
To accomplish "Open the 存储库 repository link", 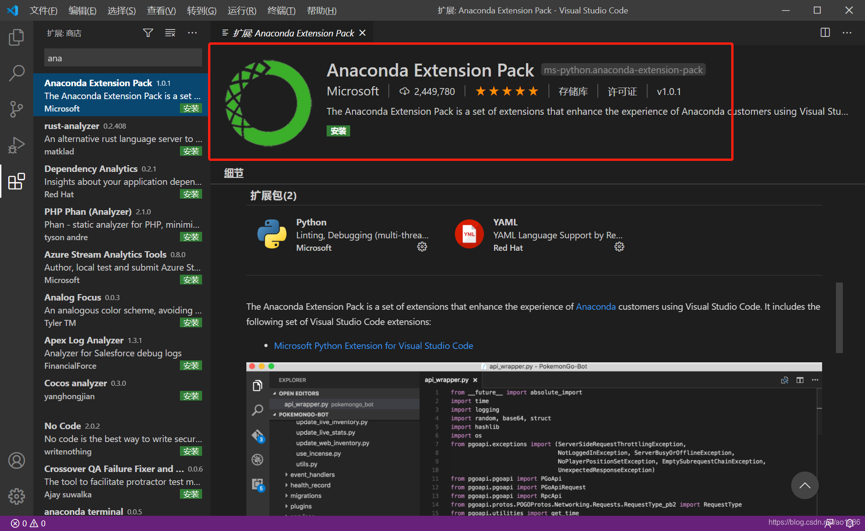I will (x=573, y=91).
